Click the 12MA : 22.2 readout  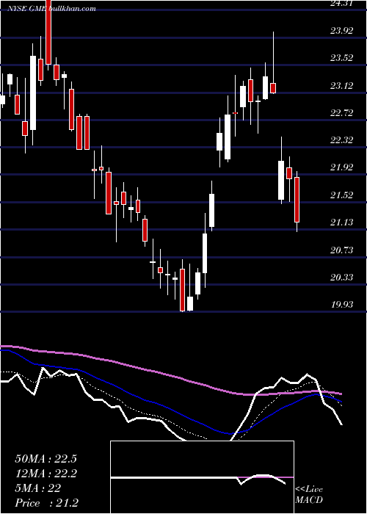[x=46, y=474]
